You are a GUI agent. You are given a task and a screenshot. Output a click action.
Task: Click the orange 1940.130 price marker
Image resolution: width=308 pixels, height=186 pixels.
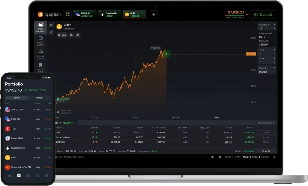251,54
